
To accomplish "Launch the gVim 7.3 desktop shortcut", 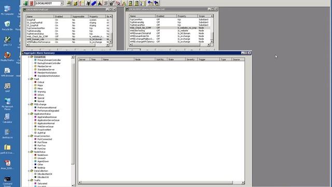I will tap(7, 41).
